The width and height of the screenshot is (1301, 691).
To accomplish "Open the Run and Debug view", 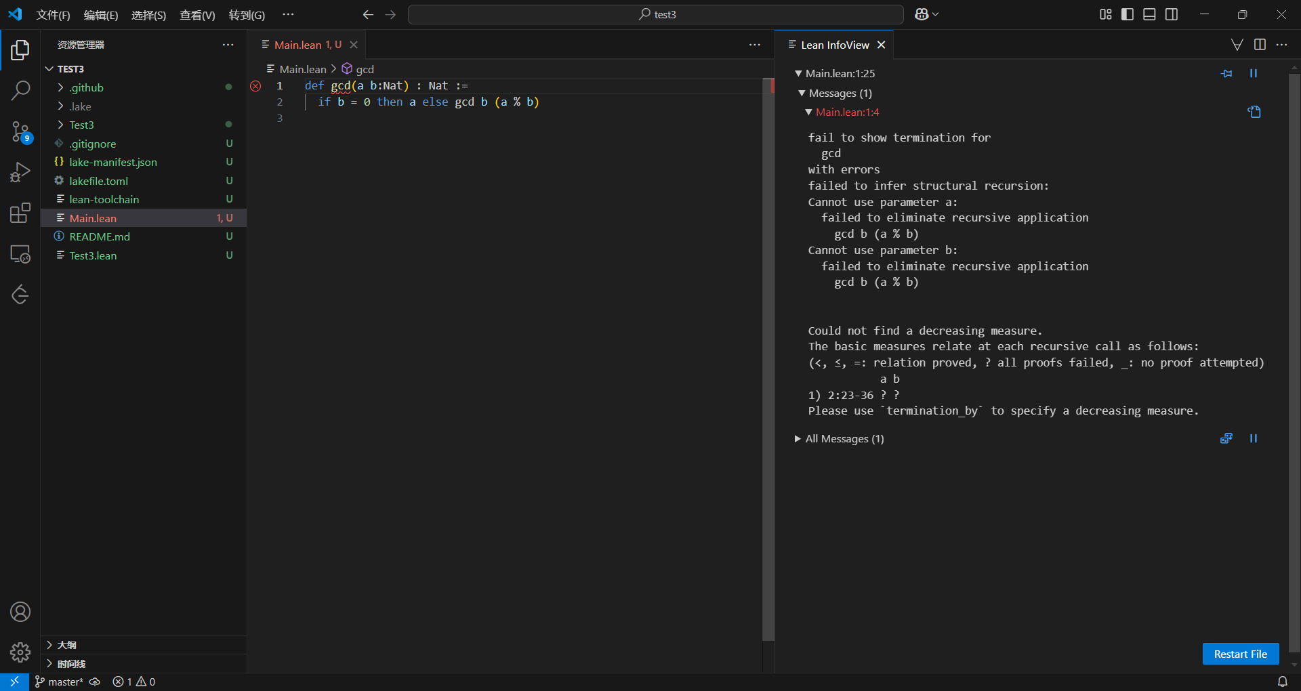I will tap(20, 172).
